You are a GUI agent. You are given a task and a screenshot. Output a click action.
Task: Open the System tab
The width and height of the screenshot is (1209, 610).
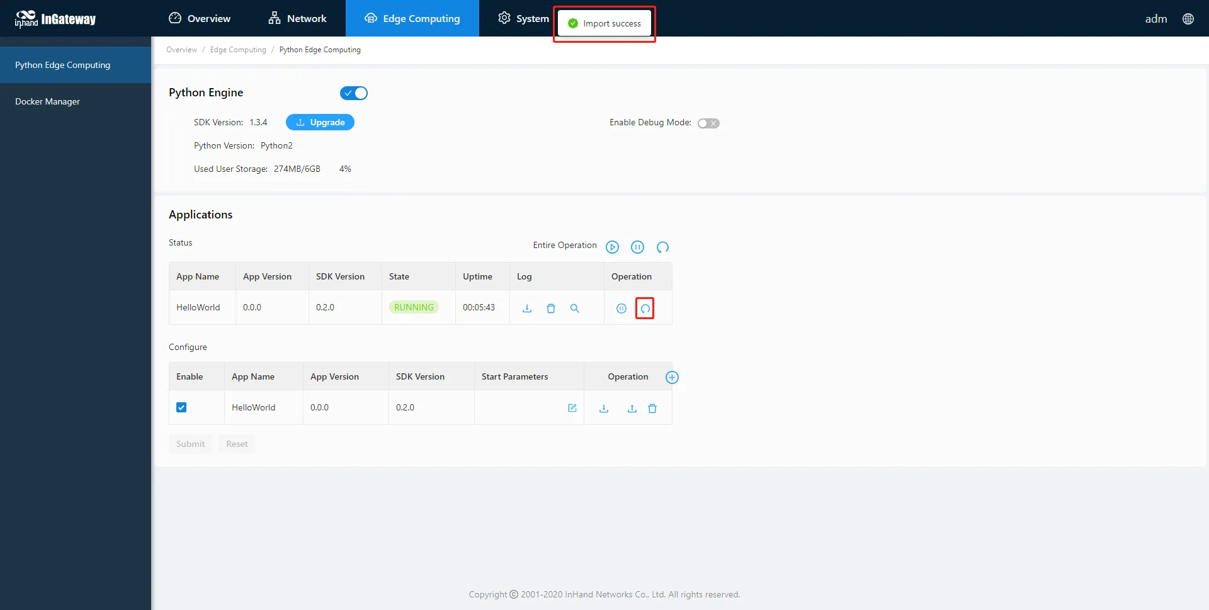tap(523, 18)
